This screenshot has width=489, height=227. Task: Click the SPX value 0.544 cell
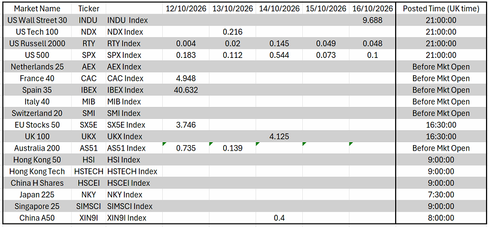pos(279,55)
